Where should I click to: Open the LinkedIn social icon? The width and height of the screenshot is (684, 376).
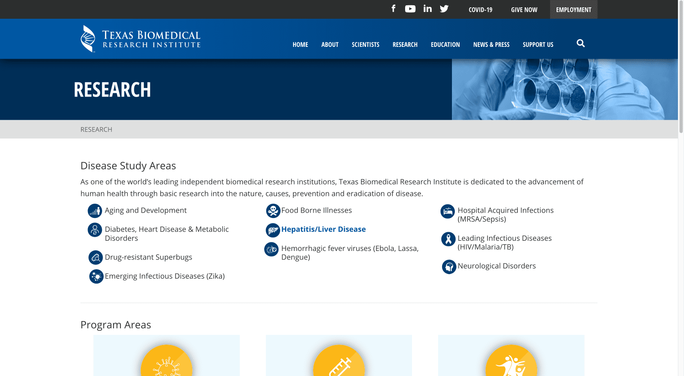click(427, 9)
